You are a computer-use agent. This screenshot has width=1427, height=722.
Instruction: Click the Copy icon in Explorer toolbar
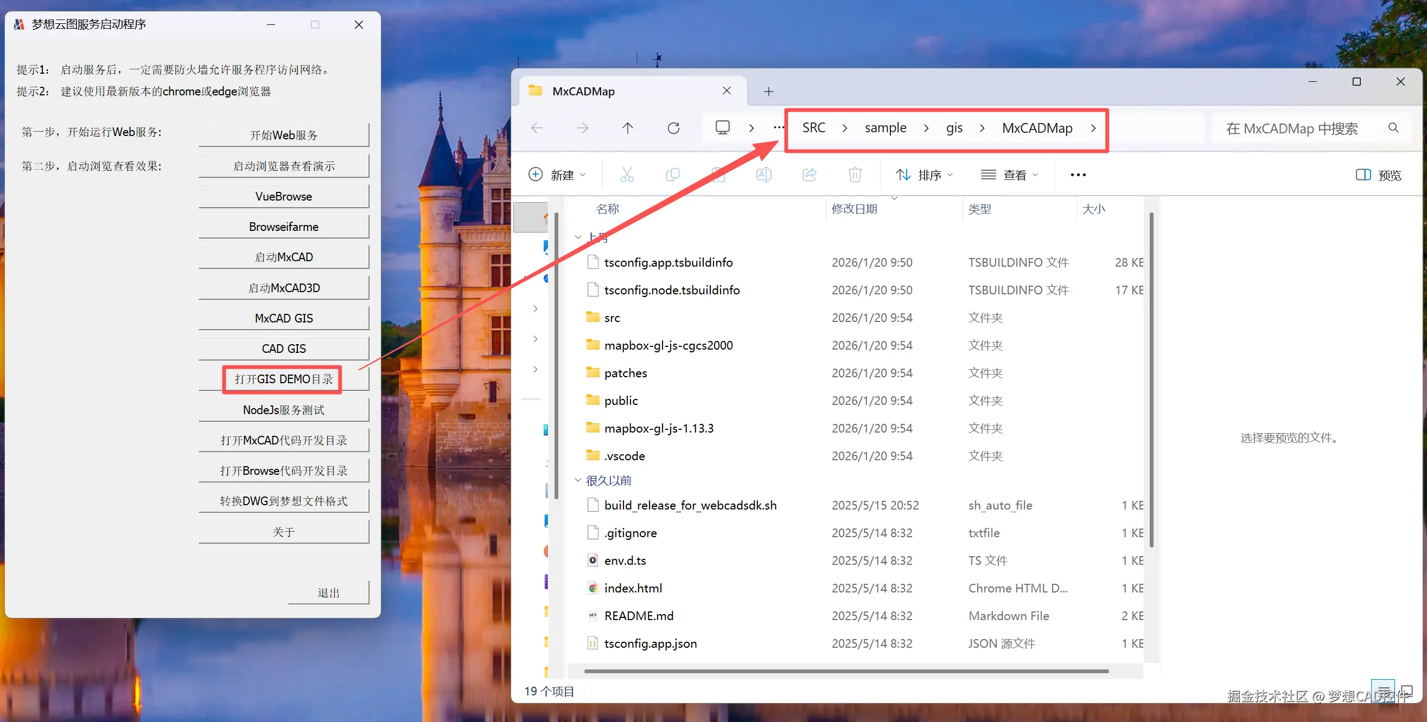672,175
